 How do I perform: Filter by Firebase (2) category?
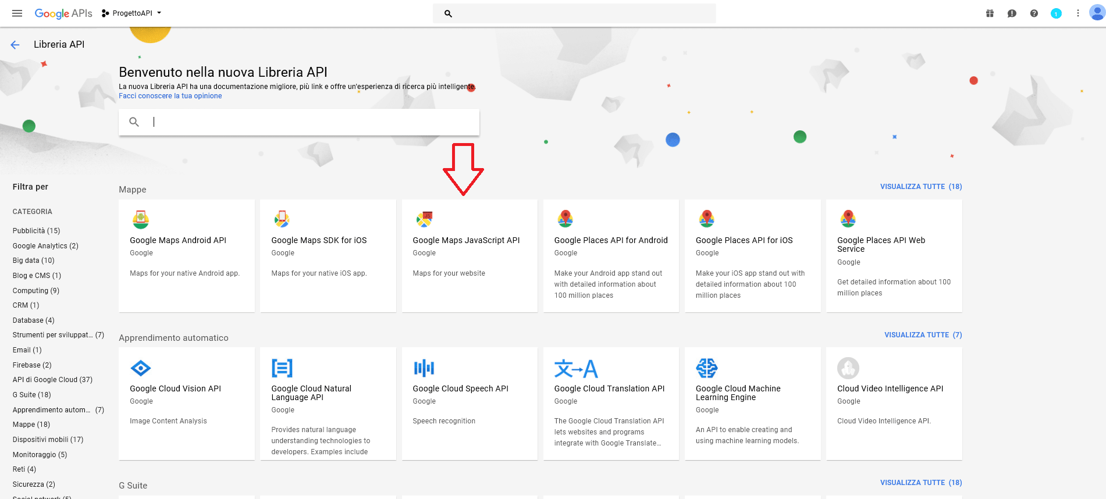pyautogui.click(x=32, y=365)
